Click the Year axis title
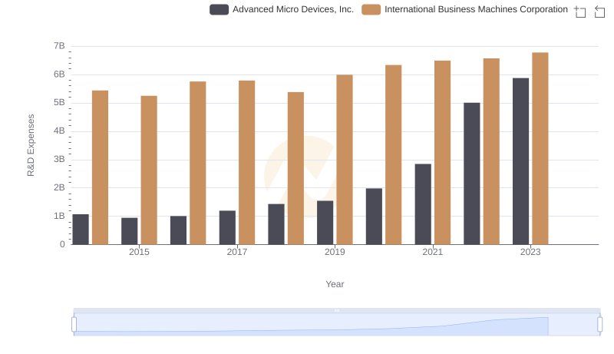The image size is (614, 354). pyautogui.click(x=335, y=284)
